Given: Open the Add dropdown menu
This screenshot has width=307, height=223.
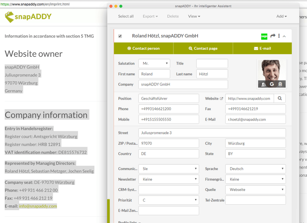Looking at the screenshot, I should click(x=281, y=16).
